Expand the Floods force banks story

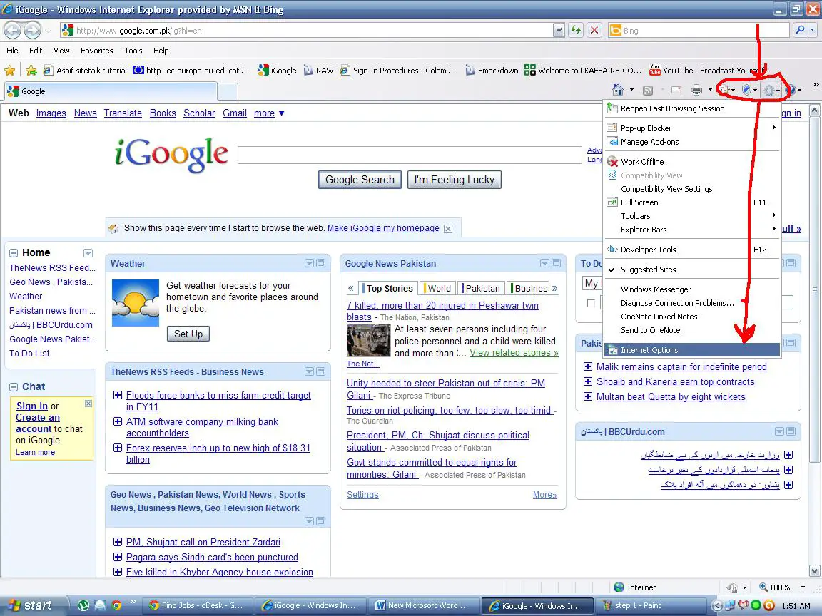pyautogui.click(x=118, y=395)
